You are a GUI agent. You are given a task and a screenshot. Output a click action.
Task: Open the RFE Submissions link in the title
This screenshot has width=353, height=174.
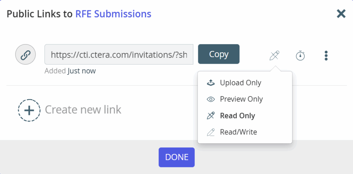[113, 14]
